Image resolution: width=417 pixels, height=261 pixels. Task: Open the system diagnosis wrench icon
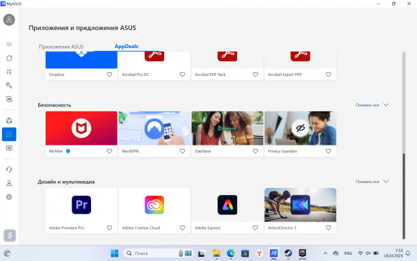click(x=9, y=85)
